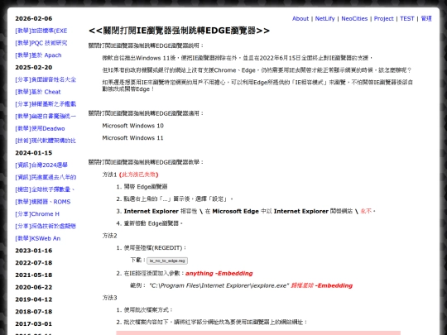Click the 方法2 heading
447x335 pixels.
tap(110, 236)
